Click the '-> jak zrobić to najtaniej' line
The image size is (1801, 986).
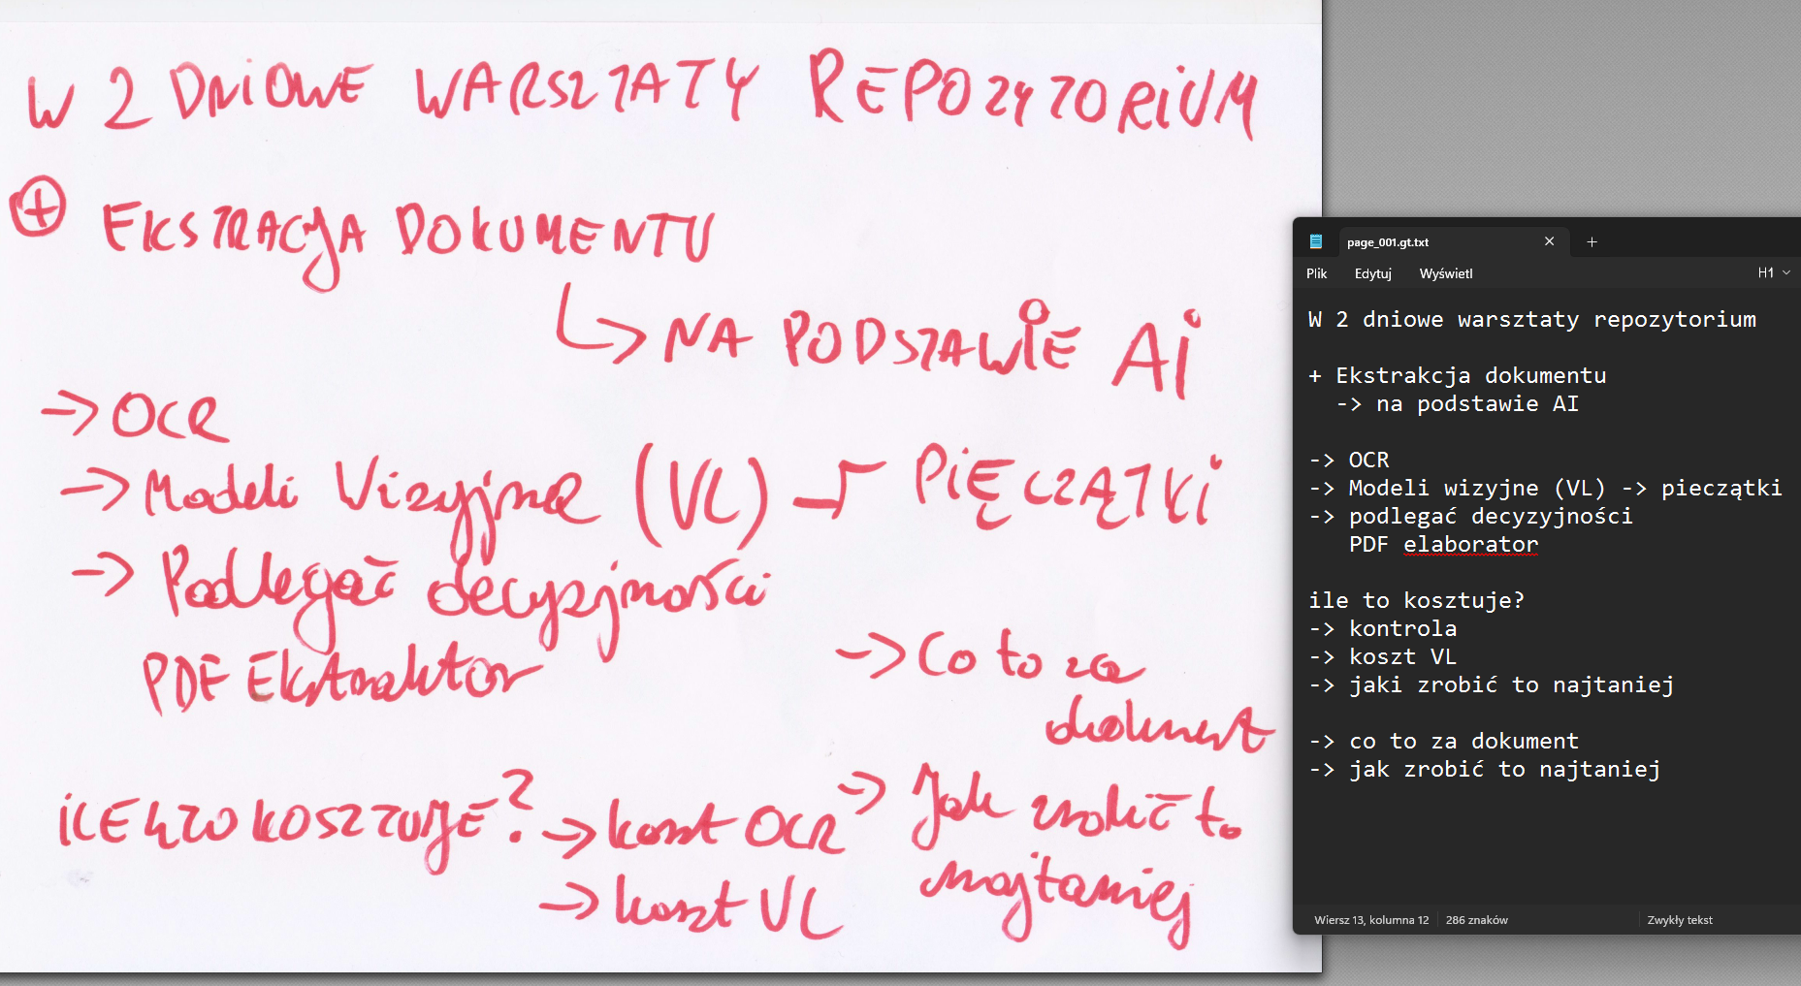[1484, 770]
